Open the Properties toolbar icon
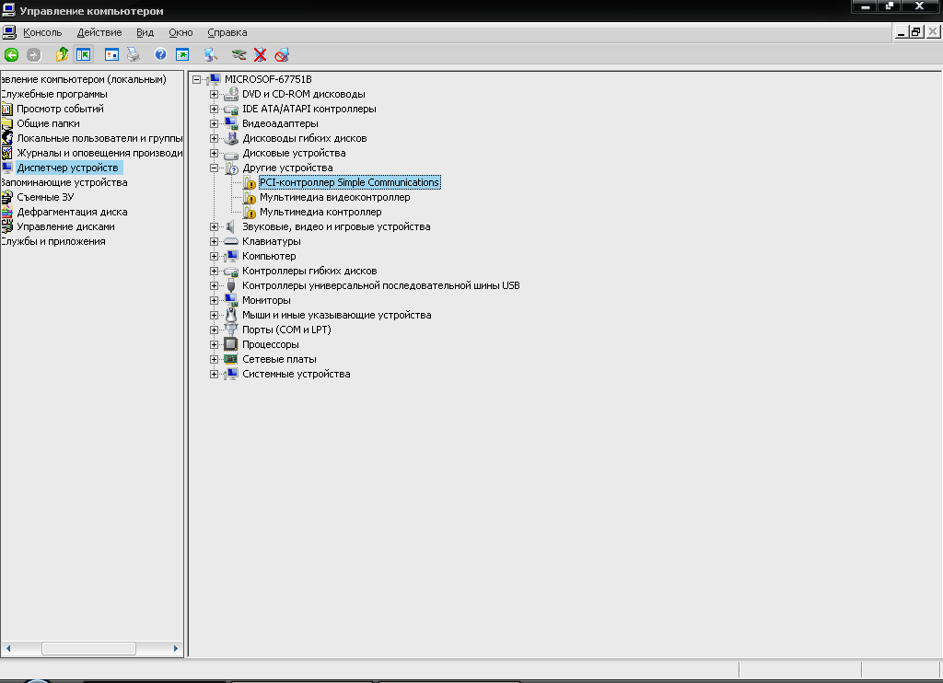 tap(111, 54)
